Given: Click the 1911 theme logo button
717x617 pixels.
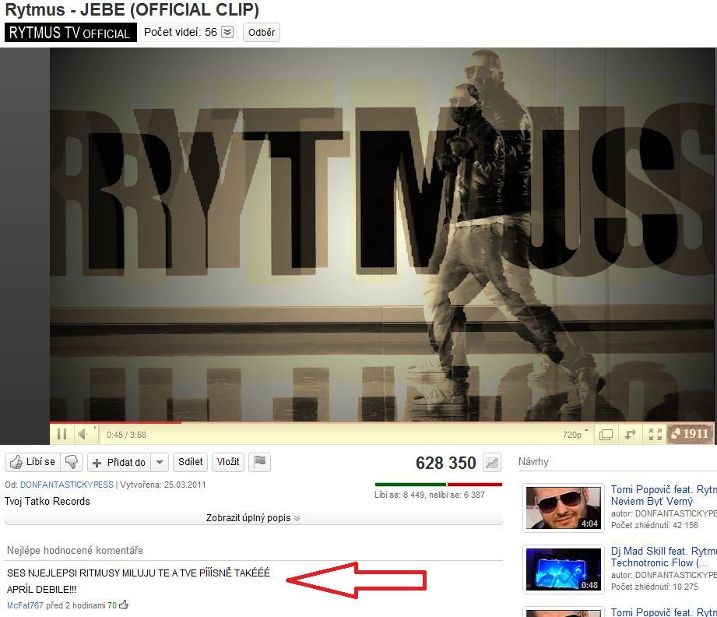Looking at the screenshot, I should 690,434.
